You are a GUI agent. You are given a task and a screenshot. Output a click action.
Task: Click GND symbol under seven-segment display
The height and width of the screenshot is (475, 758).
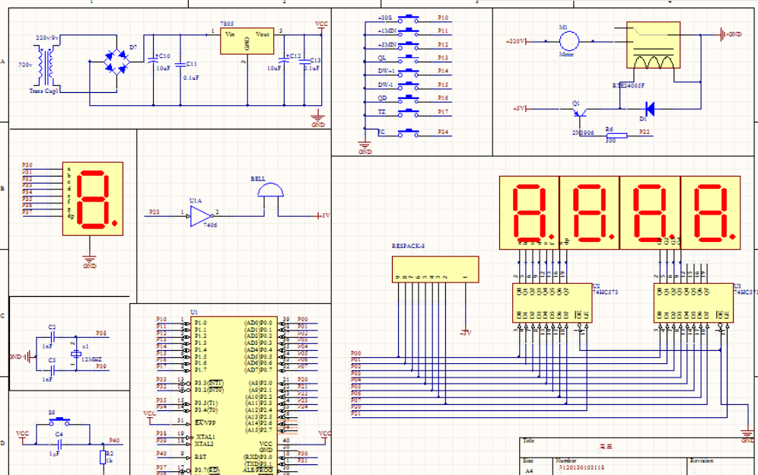coord(90,262)
